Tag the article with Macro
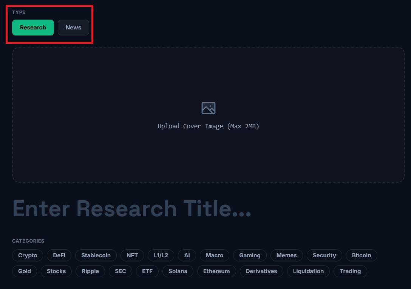 pyautogui.click(x=215, y=255)
